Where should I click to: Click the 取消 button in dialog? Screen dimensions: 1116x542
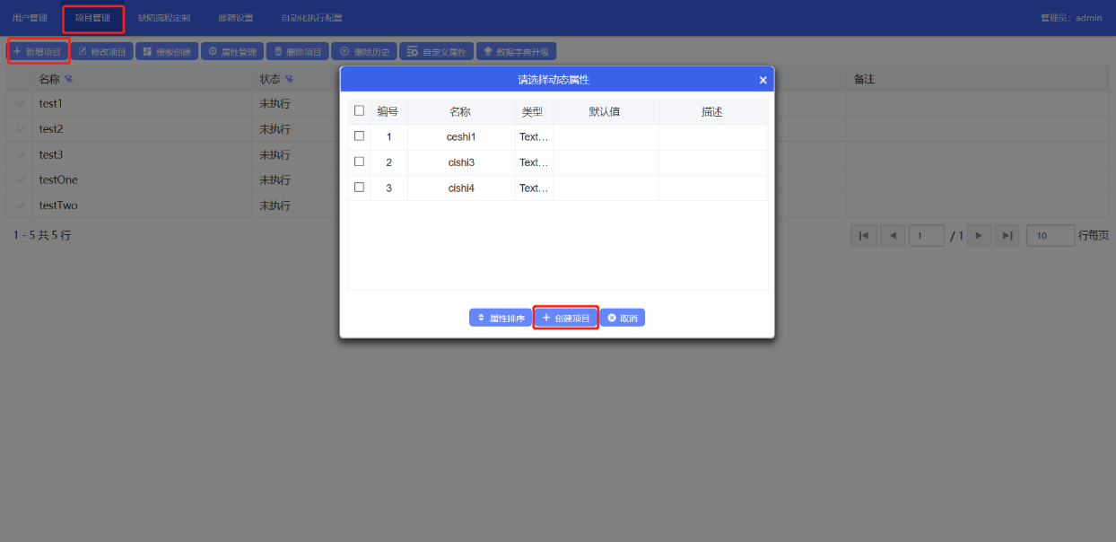(622, 318)
